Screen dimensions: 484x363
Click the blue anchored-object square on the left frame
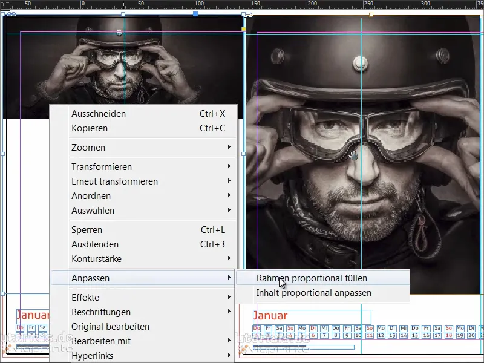[195, 13]
